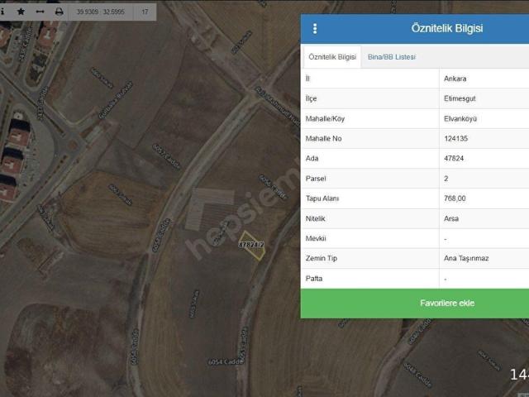
Task: Select the Elvanköyü neighborhood value
Action: tap(460, 119)
